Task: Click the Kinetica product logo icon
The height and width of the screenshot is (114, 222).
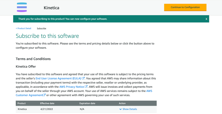Action: coord(22,7)
